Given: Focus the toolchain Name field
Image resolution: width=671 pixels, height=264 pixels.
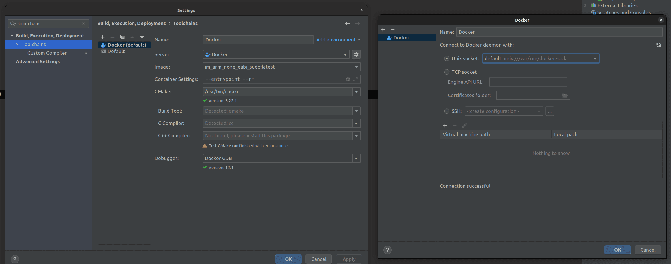Looking at the screenshot, I should pos(258,40).
